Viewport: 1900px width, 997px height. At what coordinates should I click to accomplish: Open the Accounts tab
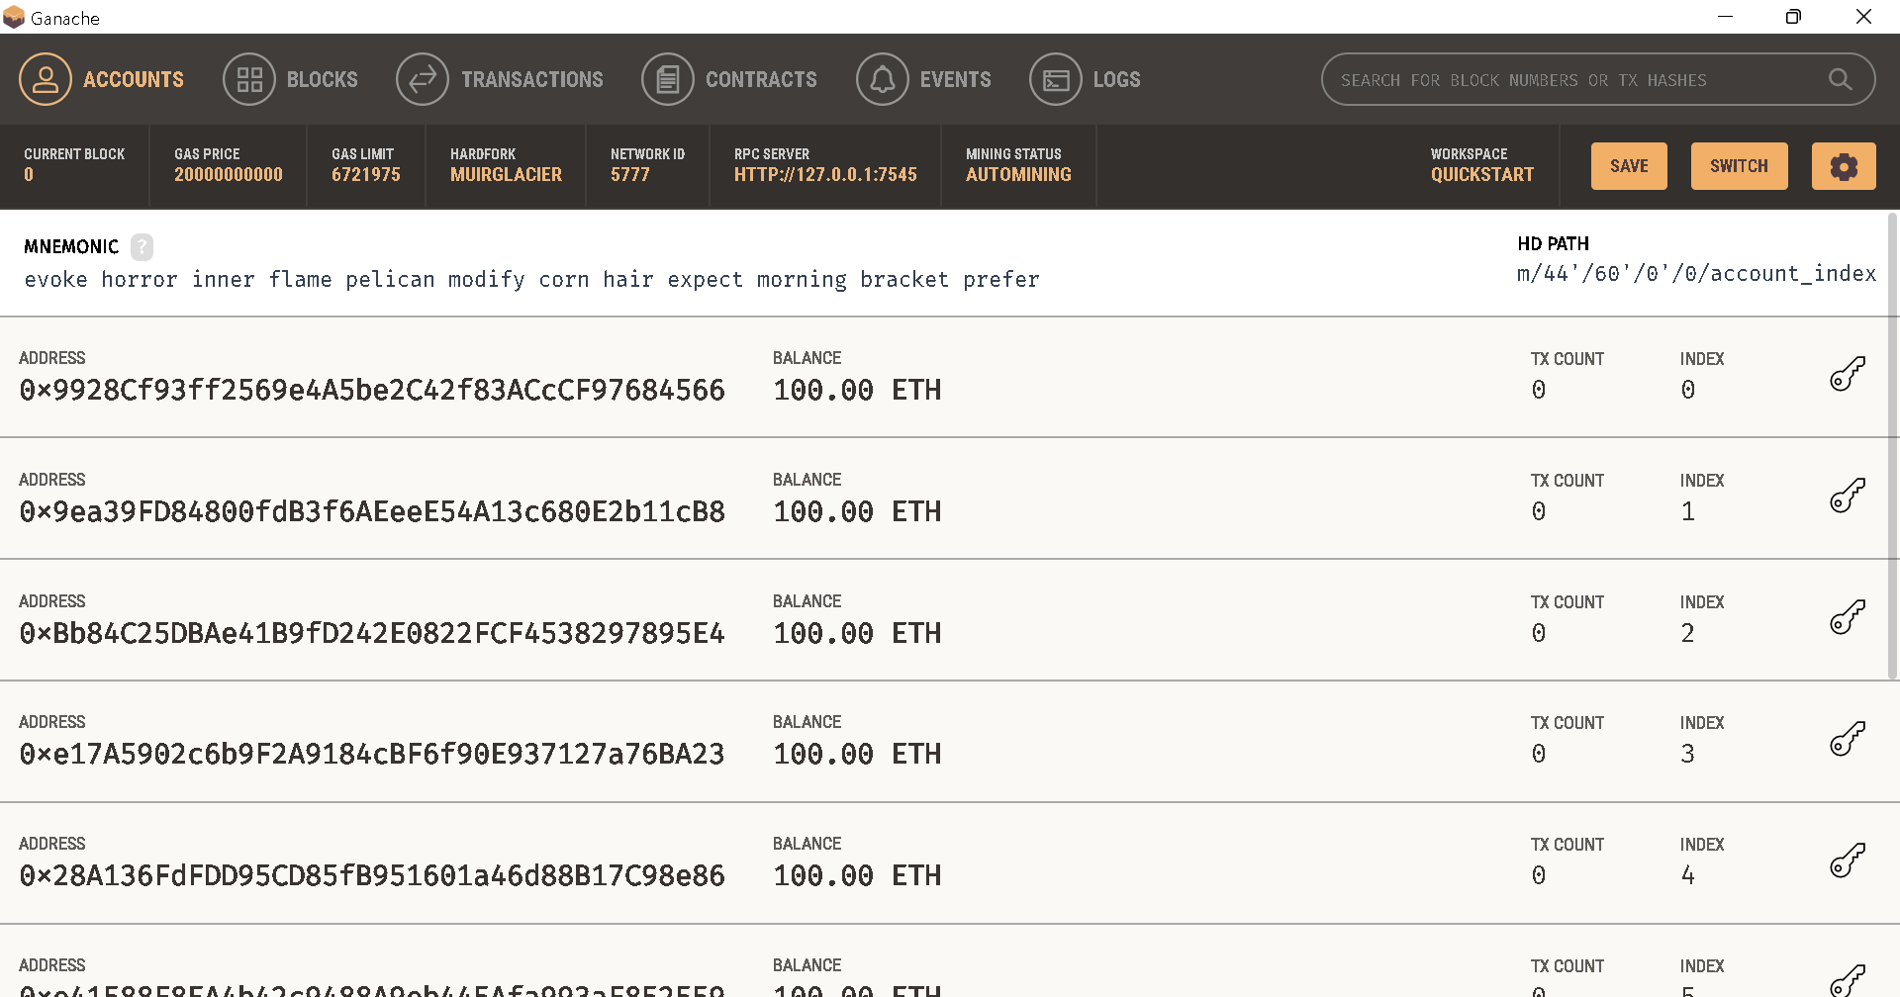point(102,79)
